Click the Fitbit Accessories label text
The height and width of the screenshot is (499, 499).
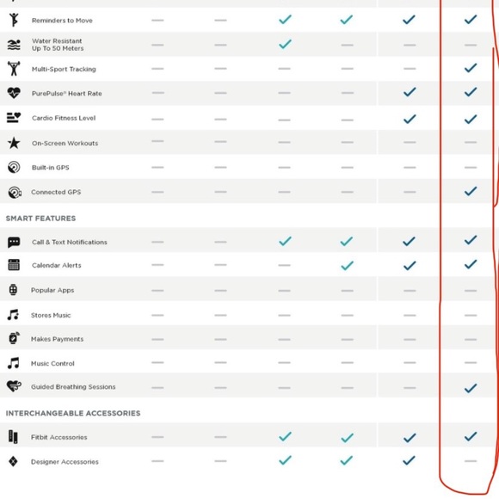[x=59, y=437]
